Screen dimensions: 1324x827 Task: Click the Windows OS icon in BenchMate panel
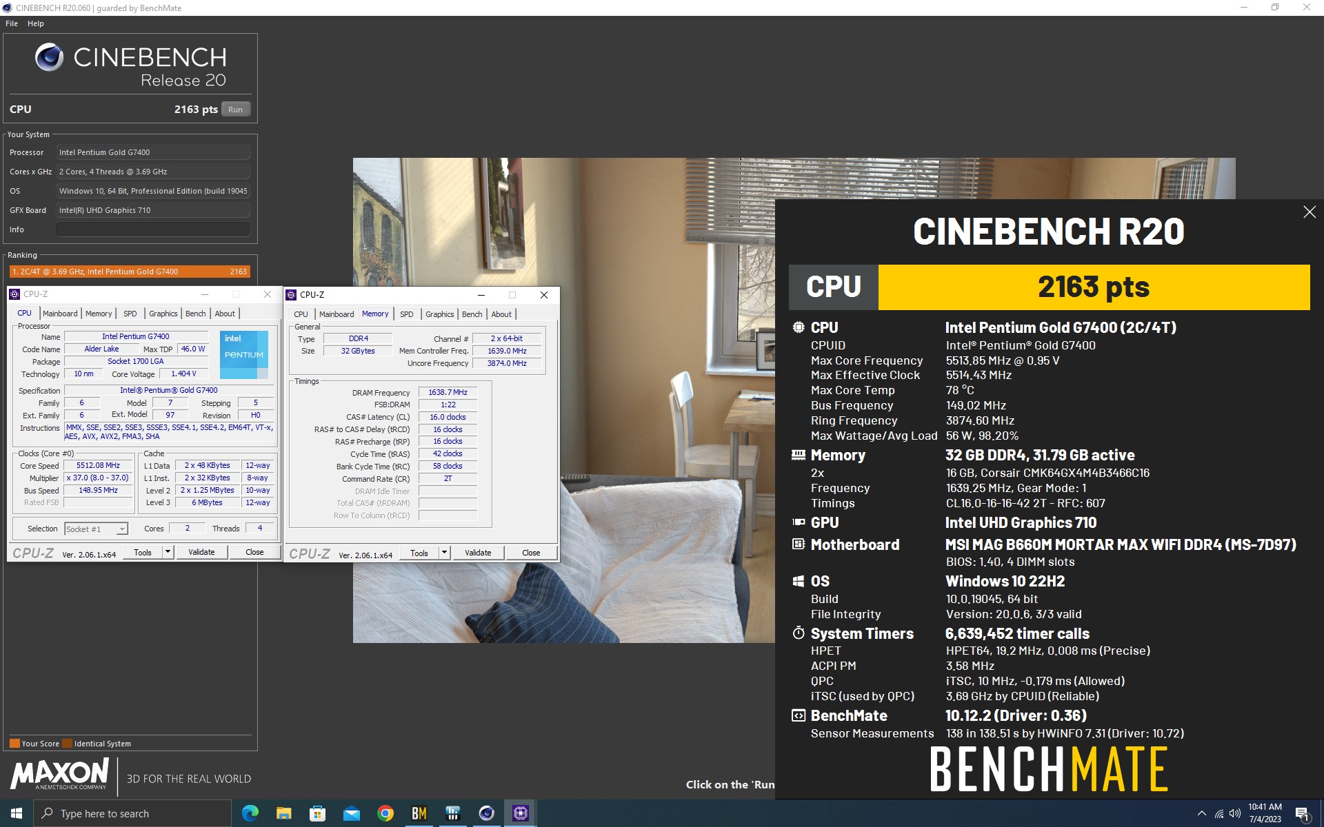tap(799, 581)
